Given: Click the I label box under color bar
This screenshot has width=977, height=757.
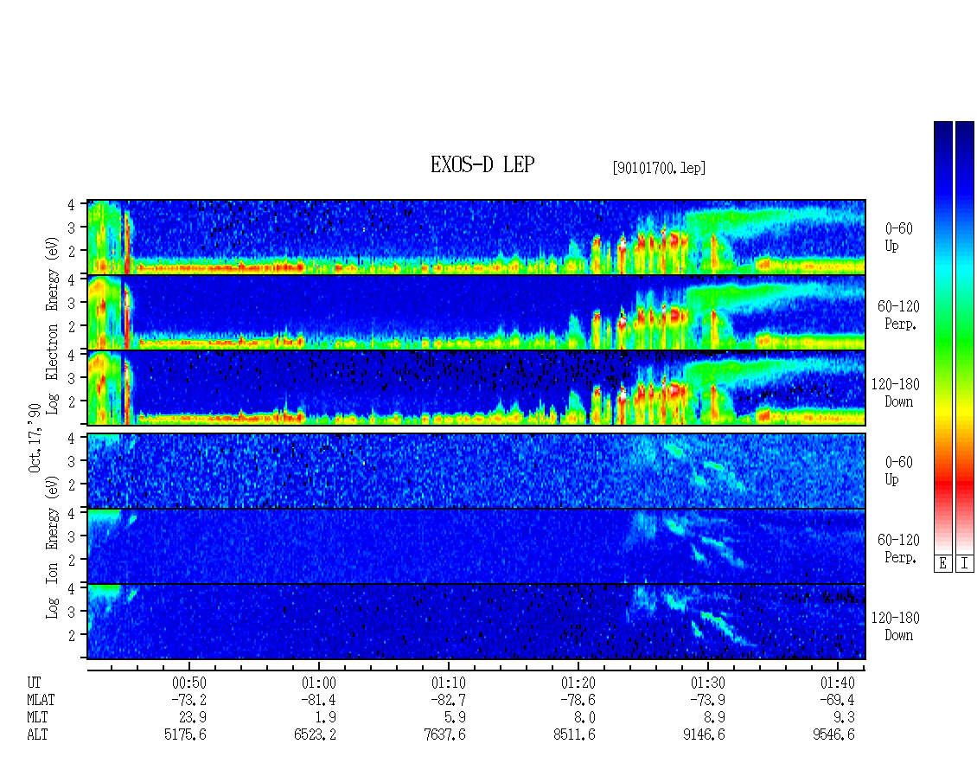Looking at the screenshot, I should (965, 564).
